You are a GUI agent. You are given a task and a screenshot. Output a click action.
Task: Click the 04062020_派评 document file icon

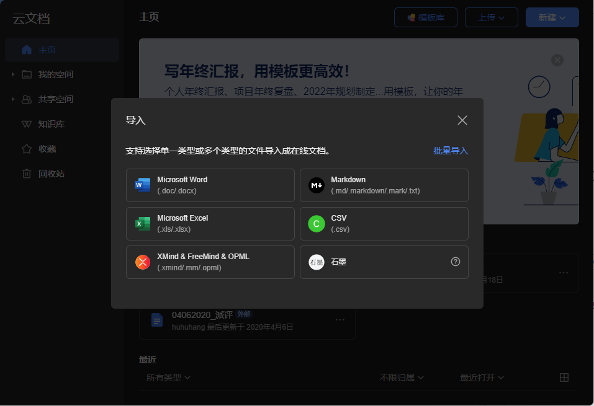pyautogui.click(x=157, y=320)
